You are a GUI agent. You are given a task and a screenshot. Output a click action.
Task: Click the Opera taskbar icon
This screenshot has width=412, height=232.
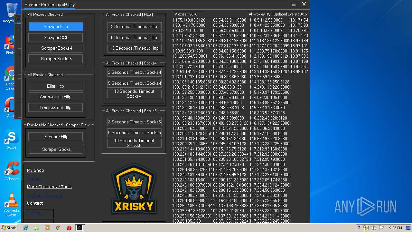click(x=69, y=228)
